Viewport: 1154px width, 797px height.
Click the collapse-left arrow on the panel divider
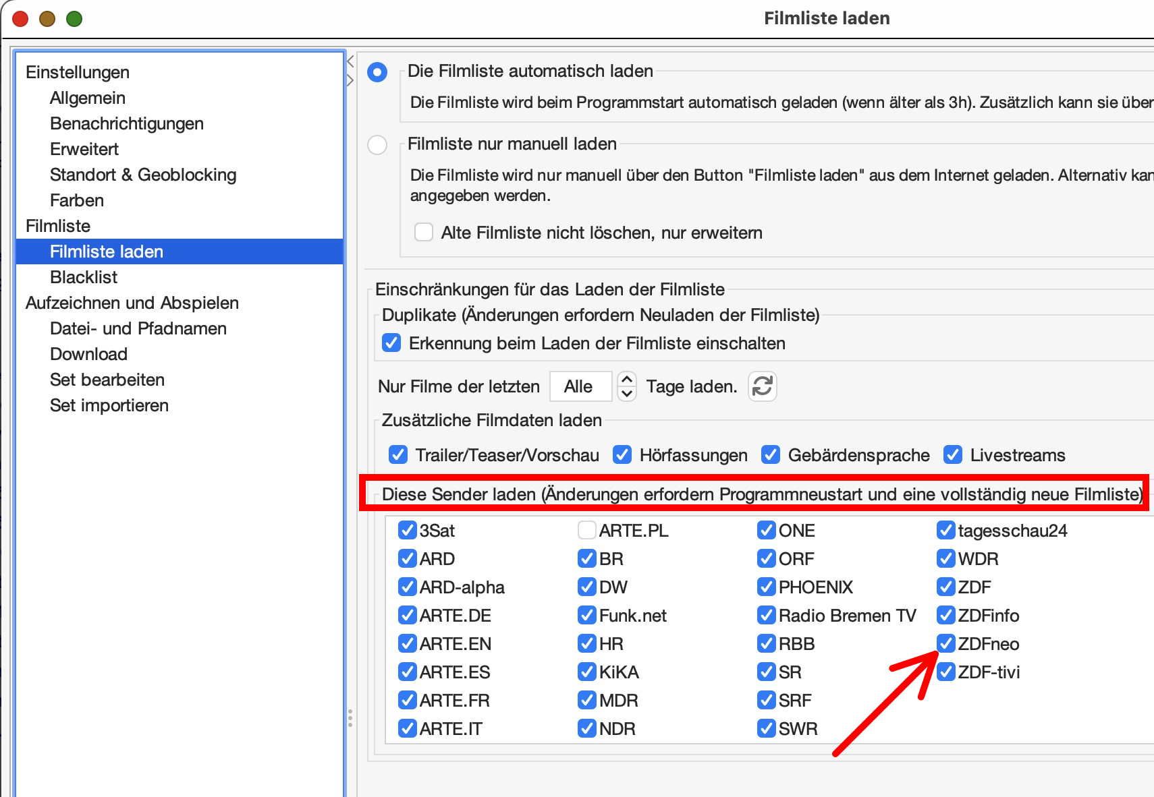point(350,62)
